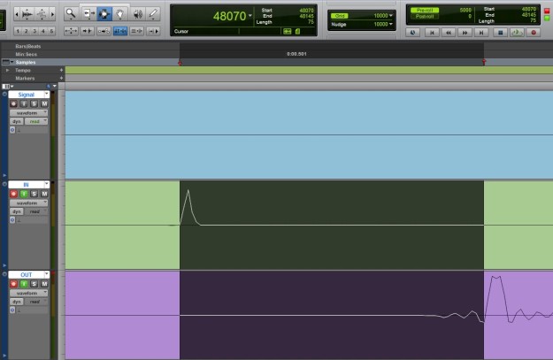Mute the Signal track

[x=44, y=103]
